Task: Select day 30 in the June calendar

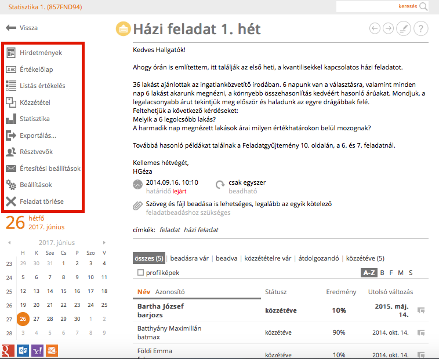Action: 77,318
